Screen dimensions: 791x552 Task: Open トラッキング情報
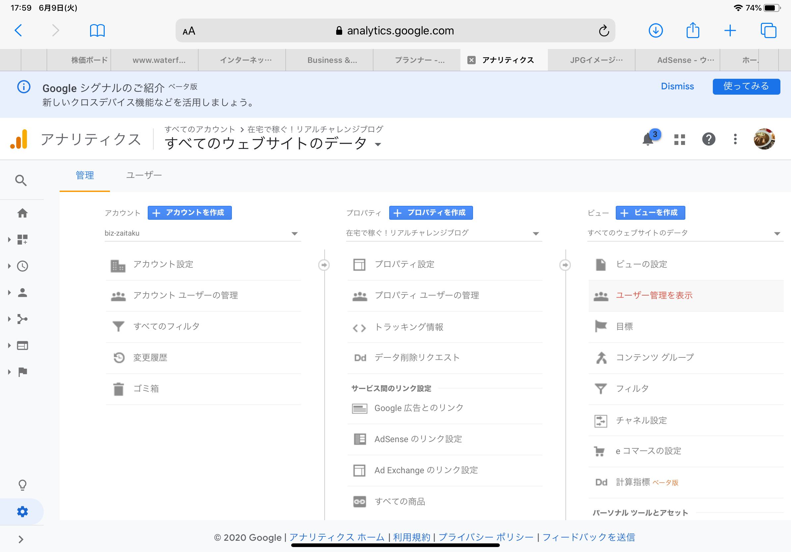point(445,327)
